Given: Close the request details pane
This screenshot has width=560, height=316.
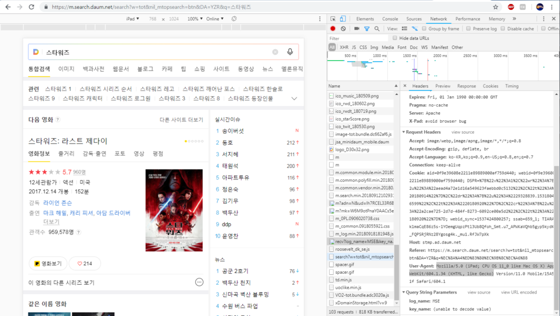Looking at the screenshot, I should pos(405,86).
